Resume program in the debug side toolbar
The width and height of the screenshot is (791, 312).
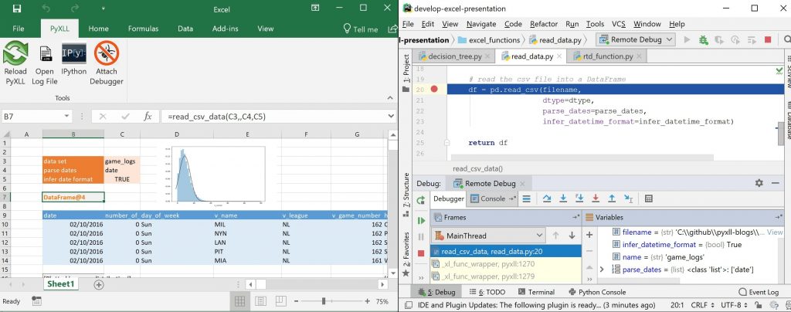click(421, 220)
